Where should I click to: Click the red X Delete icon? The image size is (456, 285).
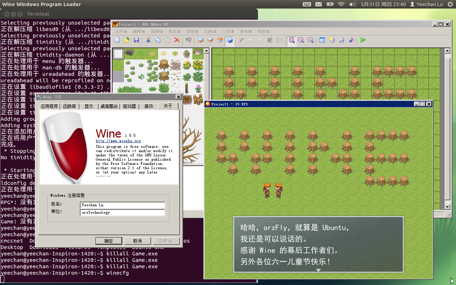tap(177, 40)
